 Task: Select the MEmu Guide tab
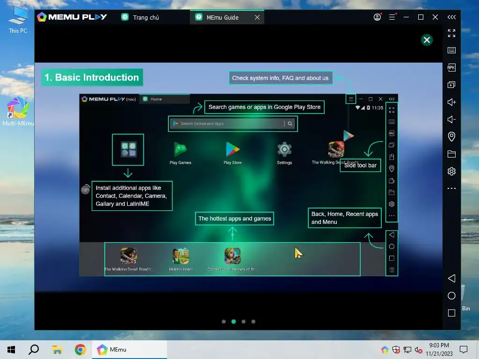point(222,17)
